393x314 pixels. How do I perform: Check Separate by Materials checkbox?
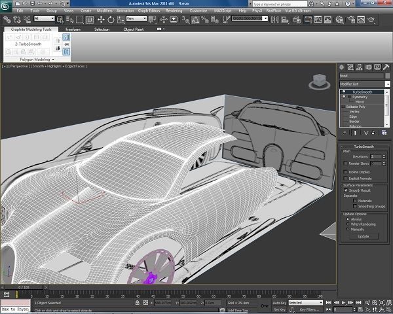354,201
